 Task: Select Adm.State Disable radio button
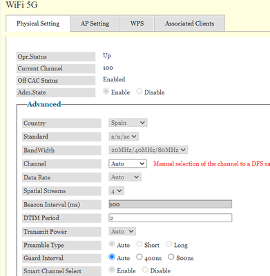(x=139, y=91)
